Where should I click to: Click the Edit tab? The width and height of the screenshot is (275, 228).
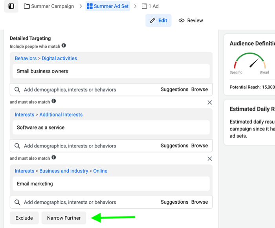pos(158,20)
